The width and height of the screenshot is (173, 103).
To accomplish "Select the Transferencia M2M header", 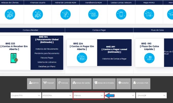I will [x=93, y=3].
